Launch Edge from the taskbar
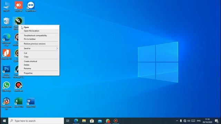The height and width of the screenshot is (124, 221). (x=76, y=121)
